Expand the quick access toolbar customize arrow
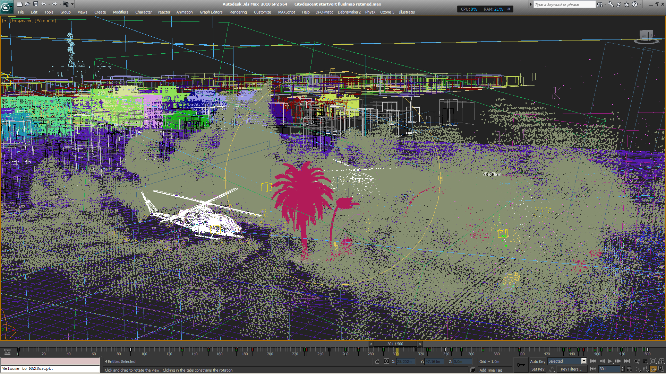Image resolution: width=666 pixels, height=374 pixels. (x=72, y=4)
